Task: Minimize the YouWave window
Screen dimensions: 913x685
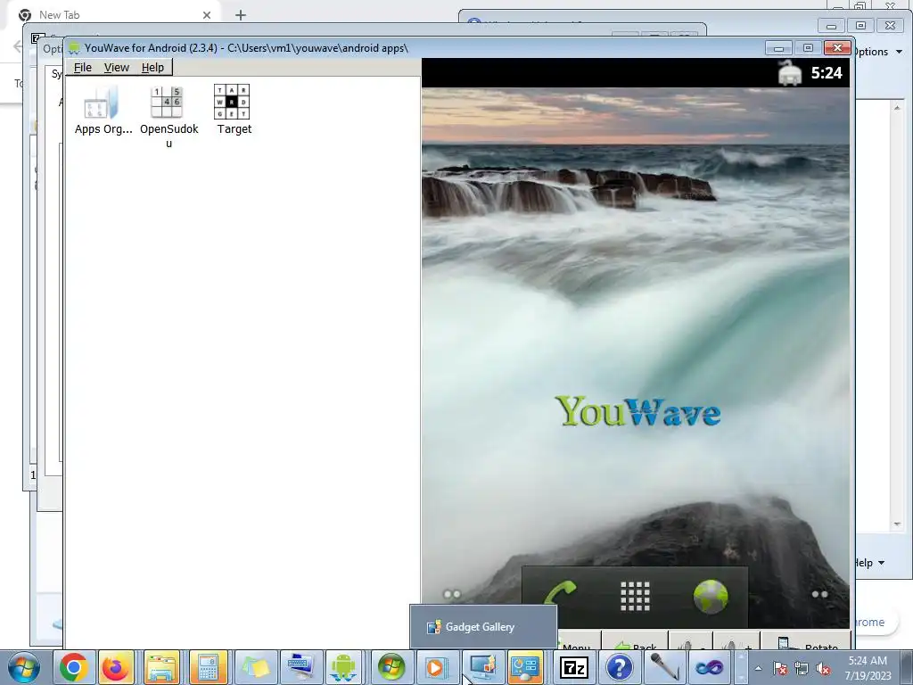Action: pos(778,48)
